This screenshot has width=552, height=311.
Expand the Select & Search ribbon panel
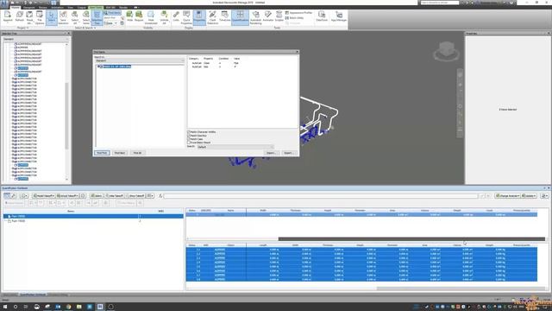click(85, 28)
